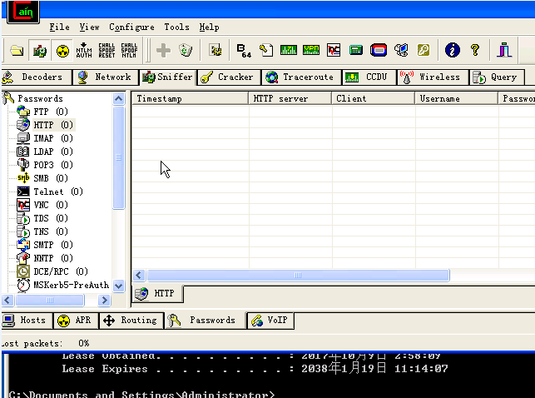This screenshot has width=535, height=398.
Task: Select SMB (0) tree entry
Action: pos(51,178)
